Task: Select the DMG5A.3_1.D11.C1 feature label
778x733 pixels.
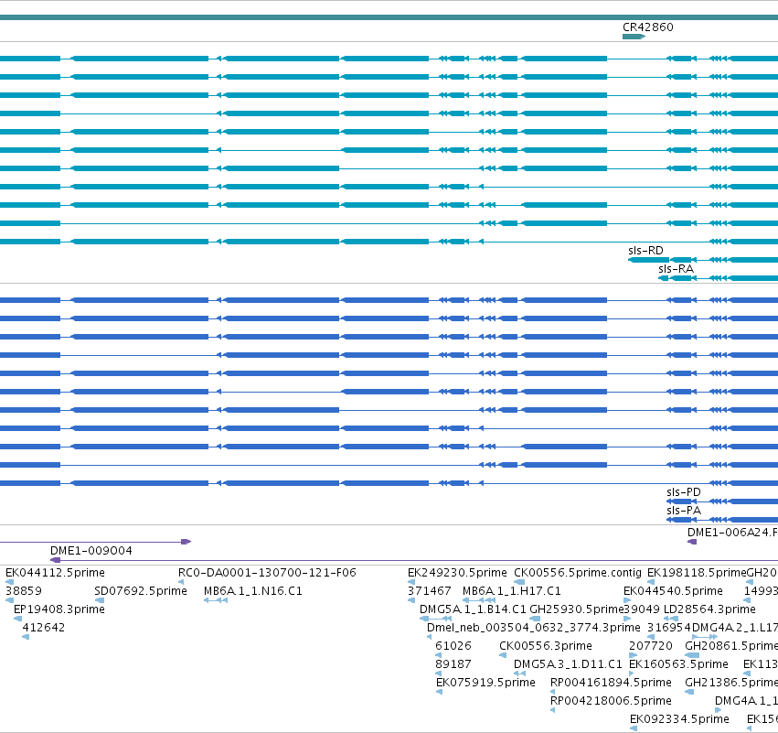Action: pyautogui.click(x=568, y=664)
